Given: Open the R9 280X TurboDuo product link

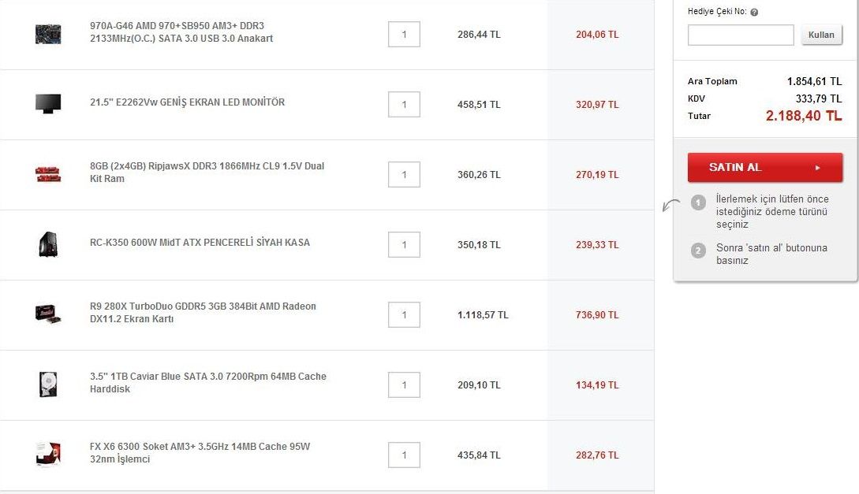Looking at the screenshot, I should (203, 313).
